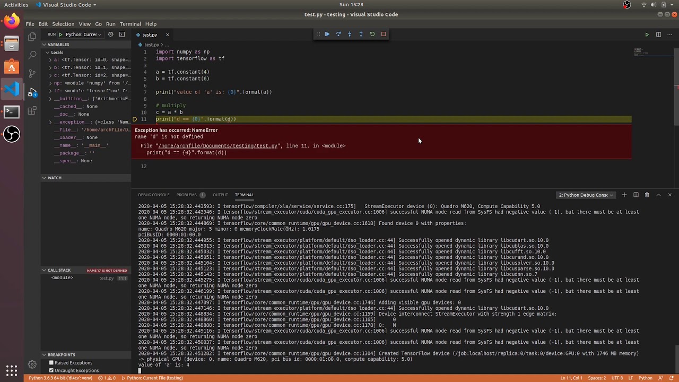
Task: Open the test.py file path link
Action: click(218, 146)
